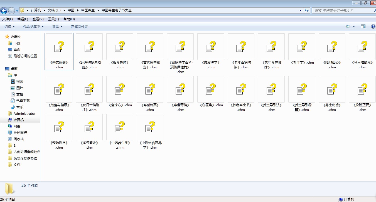Select the 《心医集》.chm file icon
The width and height of the screenshot is (376, 202).
[x=211, y=89]
